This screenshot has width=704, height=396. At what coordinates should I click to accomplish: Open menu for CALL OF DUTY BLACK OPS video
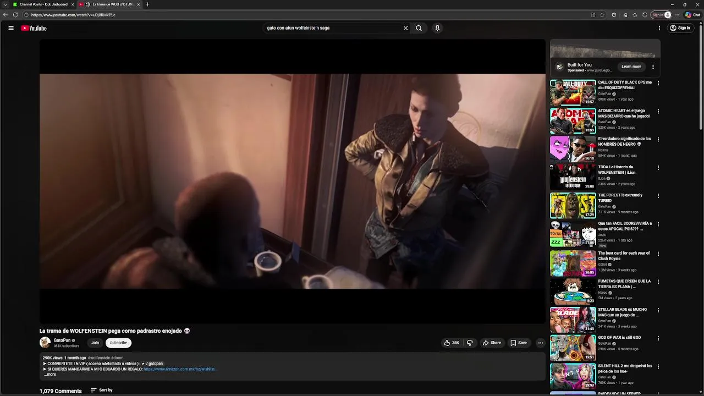coord(658,83)
